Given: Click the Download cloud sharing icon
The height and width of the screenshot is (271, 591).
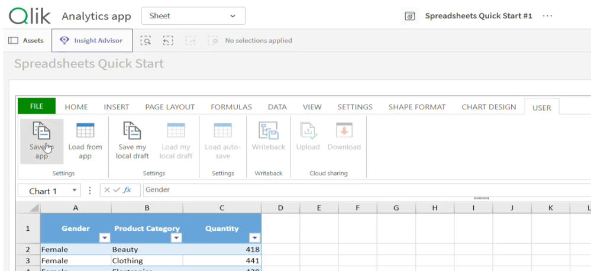Looking at the screenshot, I should pyautogui.click(x=344, y=130).
